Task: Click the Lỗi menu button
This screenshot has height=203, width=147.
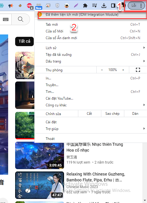Action: [136, 6]
